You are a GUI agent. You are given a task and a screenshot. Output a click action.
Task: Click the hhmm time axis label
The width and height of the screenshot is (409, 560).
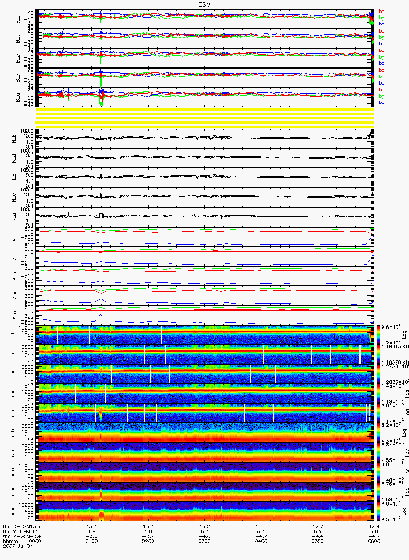10,541
